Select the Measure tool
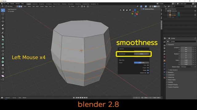 (x=3, y=36)
